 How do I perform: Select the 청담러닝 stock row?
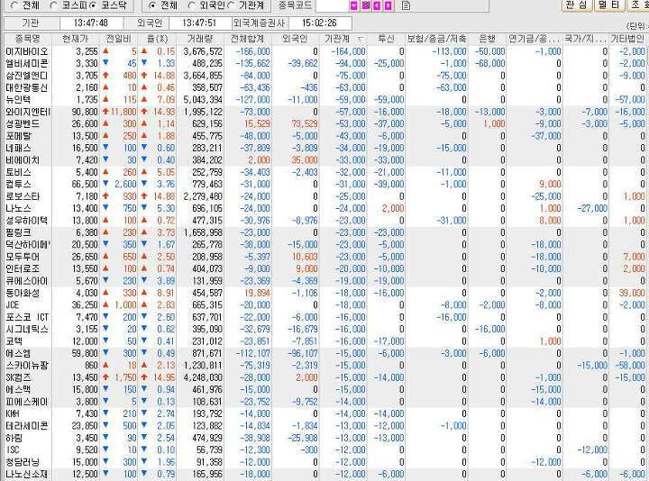click(324, 462)
